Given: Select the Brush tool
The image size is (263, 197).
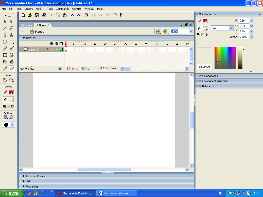Looking at the screenshot, I should tap(11, 48).
